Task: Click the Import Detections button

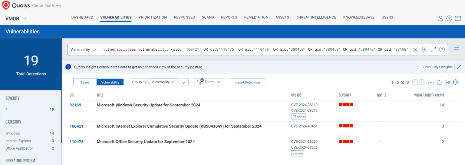Action: [247, 82]
